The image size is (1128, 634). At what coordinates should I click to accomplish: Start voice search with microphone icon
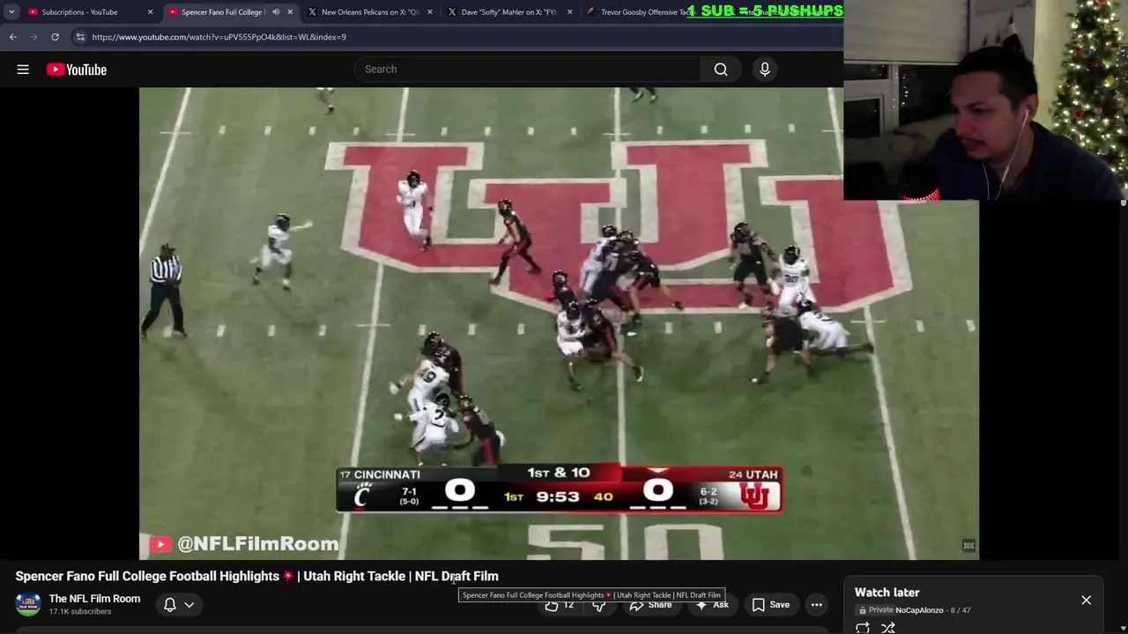click(x=765, y=70)
